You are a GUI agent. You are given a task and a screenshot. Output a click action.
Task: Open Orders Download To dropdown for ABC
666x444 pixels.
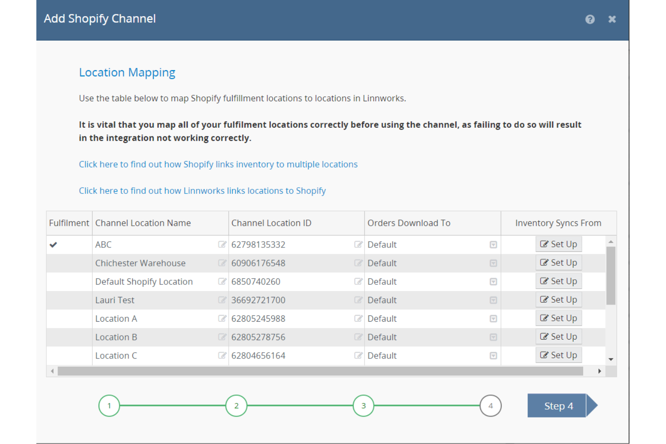493,244
